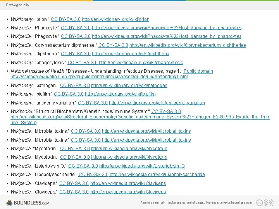Click the quoted title "Lipopolysaccharide."
This screenshot has width=279, height=209.
pyautogui.click(x=55, y=175)
